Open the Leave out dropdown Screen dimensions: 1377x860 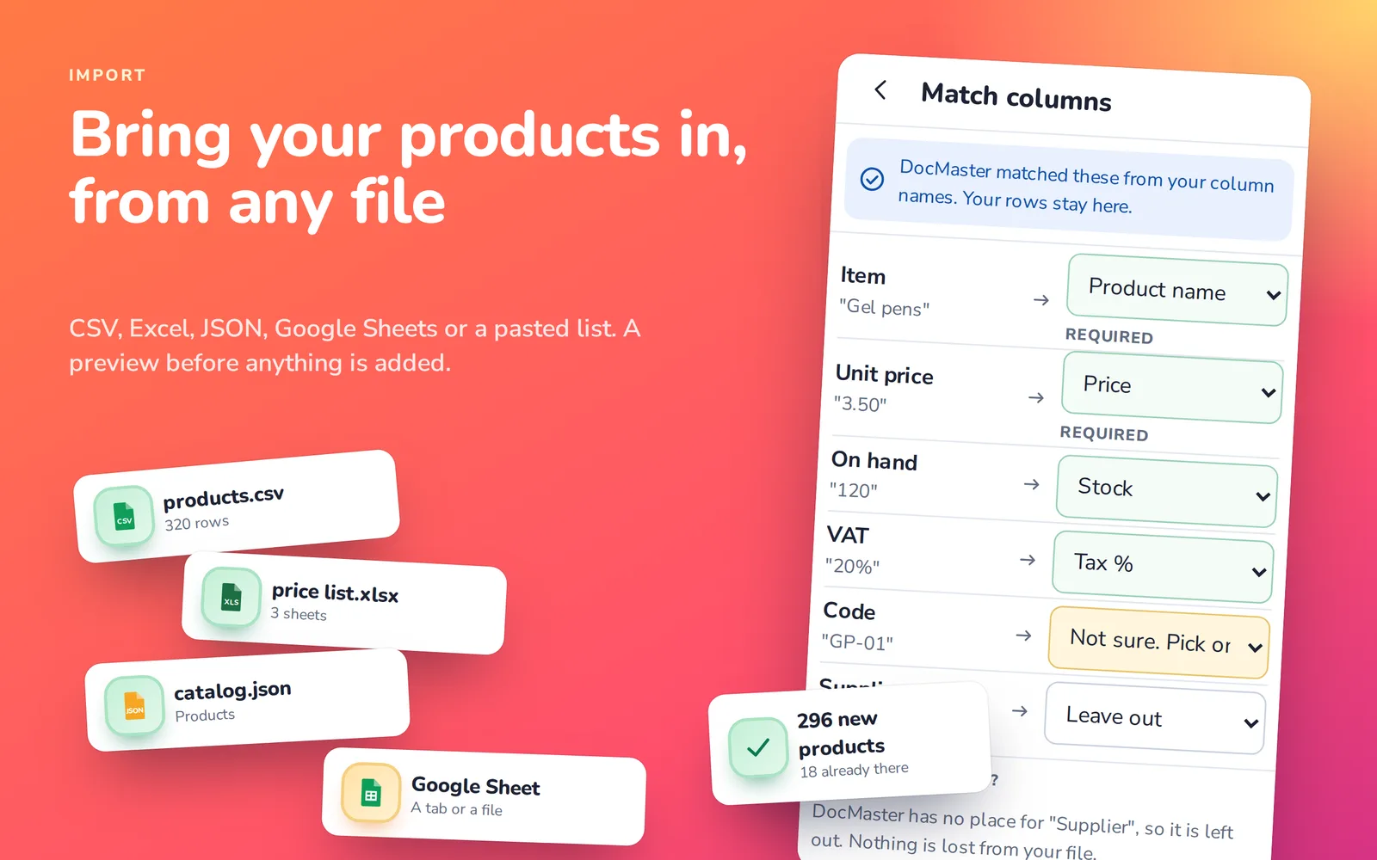tap(1155, 717)
